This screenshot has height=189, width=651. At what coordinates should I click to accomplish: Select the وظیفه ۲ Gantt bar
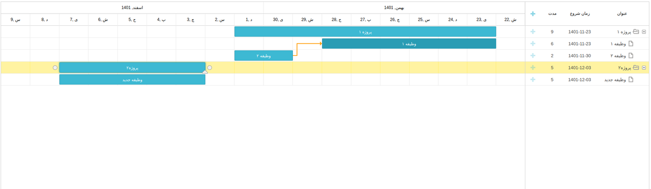(263, 56)
